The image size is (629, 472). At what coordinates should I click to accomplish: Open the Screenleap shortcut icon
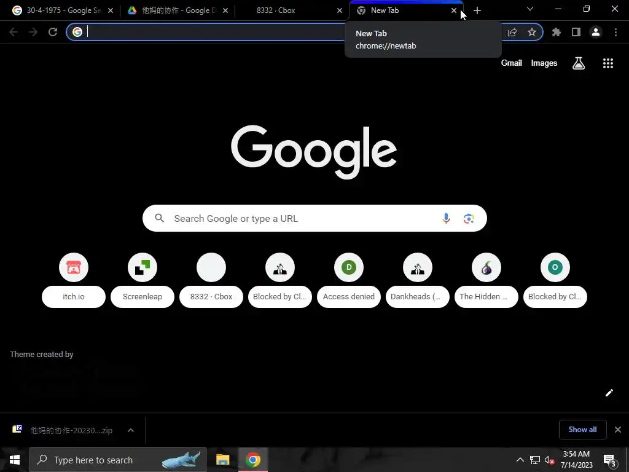click(x=143, y=267)
